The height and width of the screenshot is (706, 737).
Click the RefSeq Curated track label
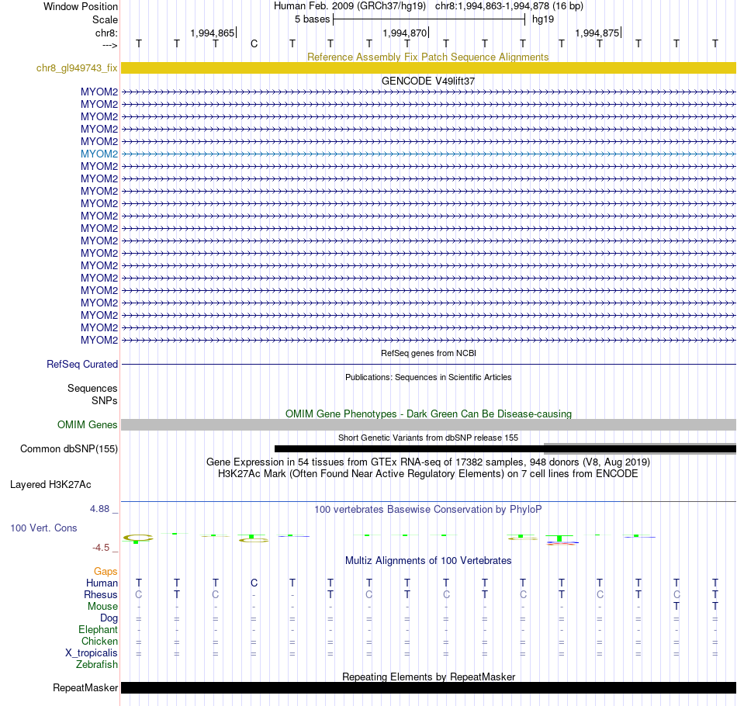click(x=82, y=365)
